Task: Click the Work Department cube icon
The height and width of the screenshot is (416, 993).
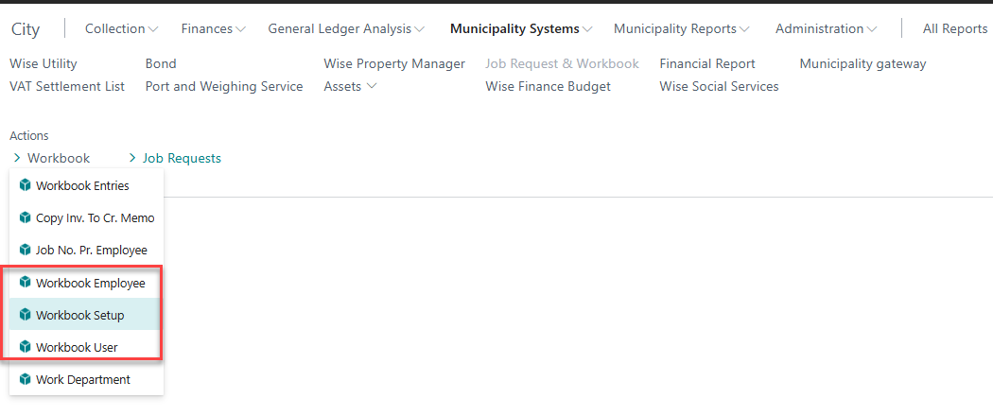Action: pyautogui.click(x=26, y=379)
